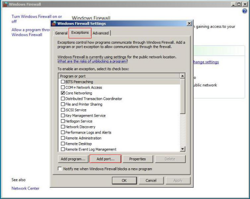Enable File and Printer Sharing exception
Image resolution: width=250 pixels, height=199 pixels.
62,104
